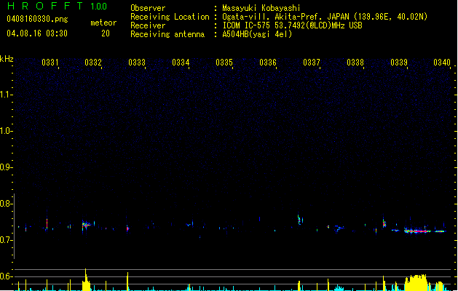
Task: Click the large yellow intensity block near 0339
Action: [416, 282]
